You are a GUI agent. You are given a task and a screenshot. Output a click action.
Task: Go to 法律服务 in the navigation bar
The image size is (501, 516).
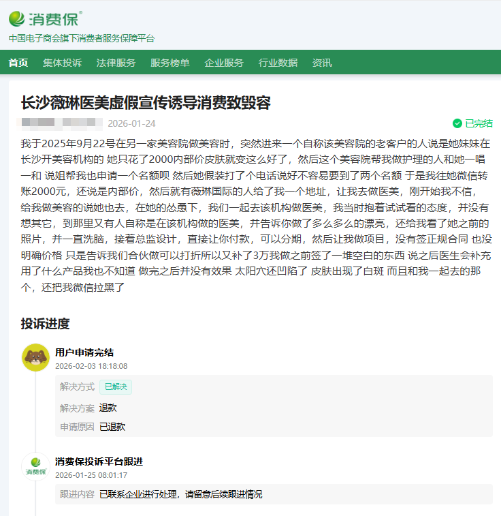(116, 63)
